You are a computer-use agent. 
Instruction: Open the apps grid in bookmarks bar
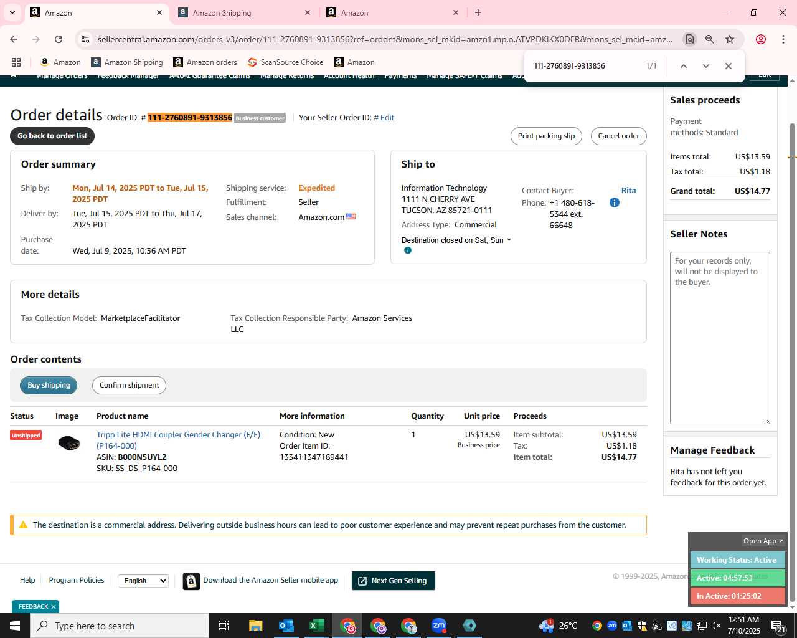point(16,62)
